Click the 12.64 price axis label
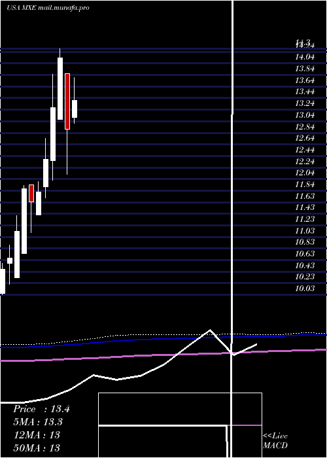 305,138
